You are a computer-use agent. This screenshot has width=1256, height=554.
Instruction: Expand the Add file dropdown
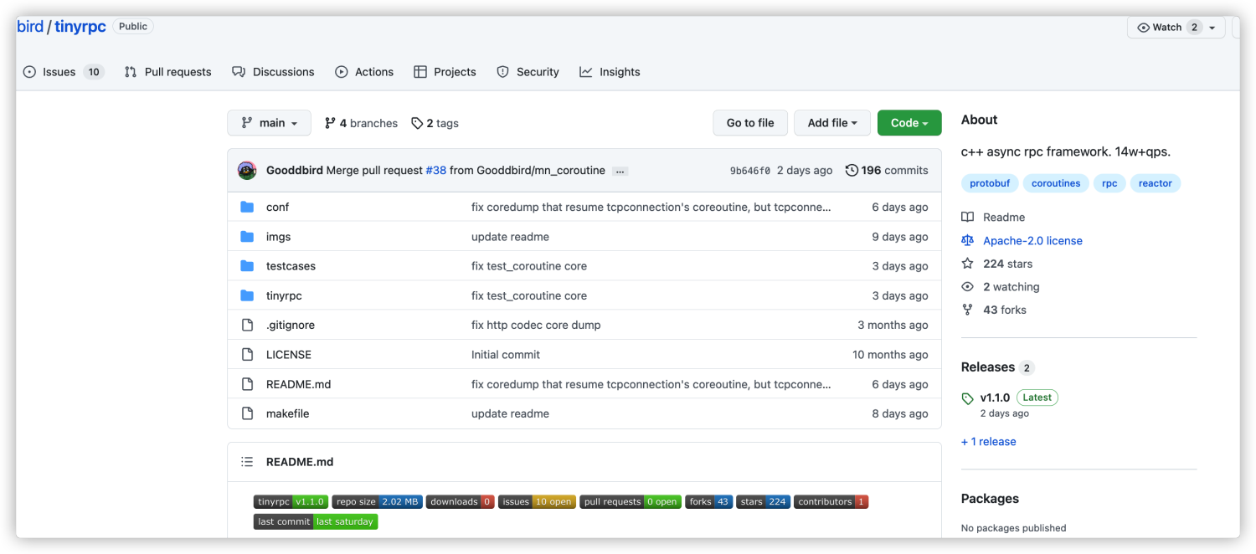pyautogui.click(x=832, y=123)
